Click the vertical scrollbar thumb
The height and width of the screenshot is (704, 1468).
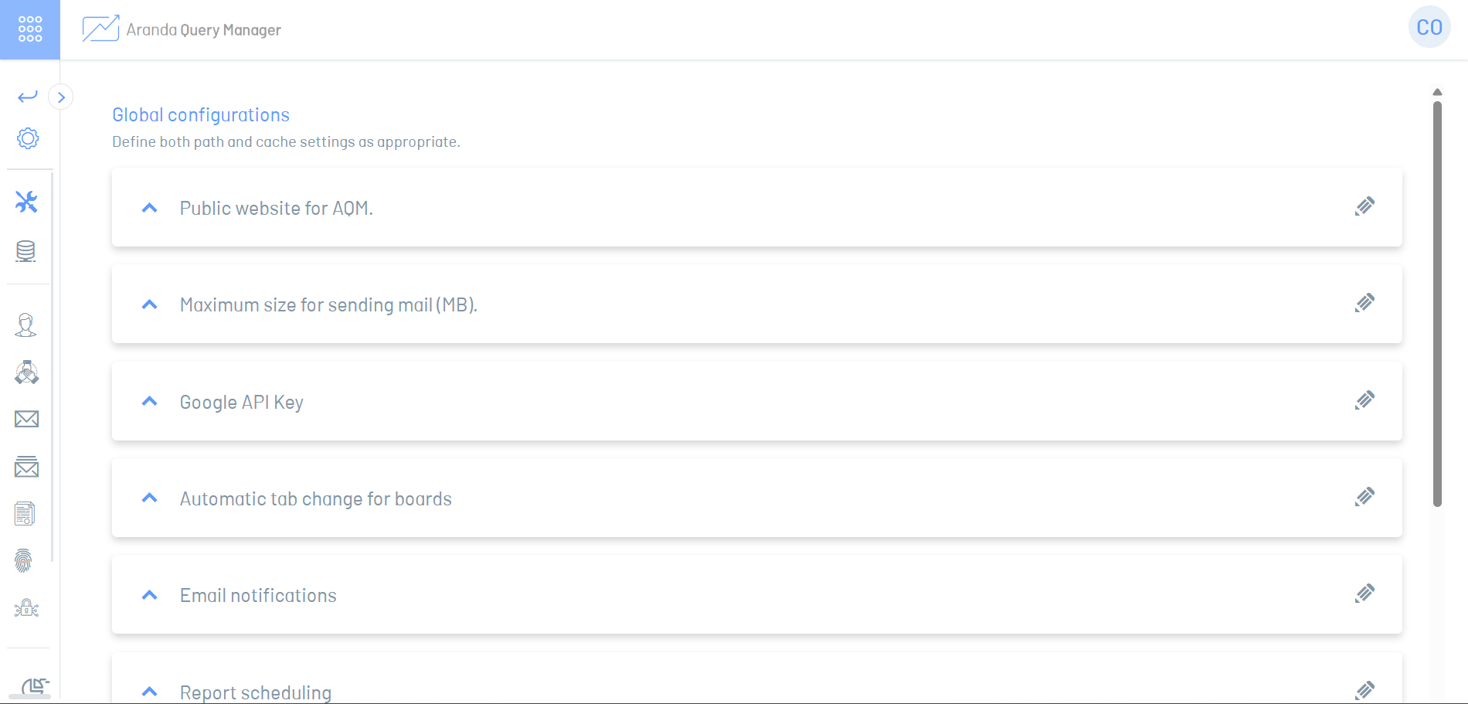tap(1437, 301)
